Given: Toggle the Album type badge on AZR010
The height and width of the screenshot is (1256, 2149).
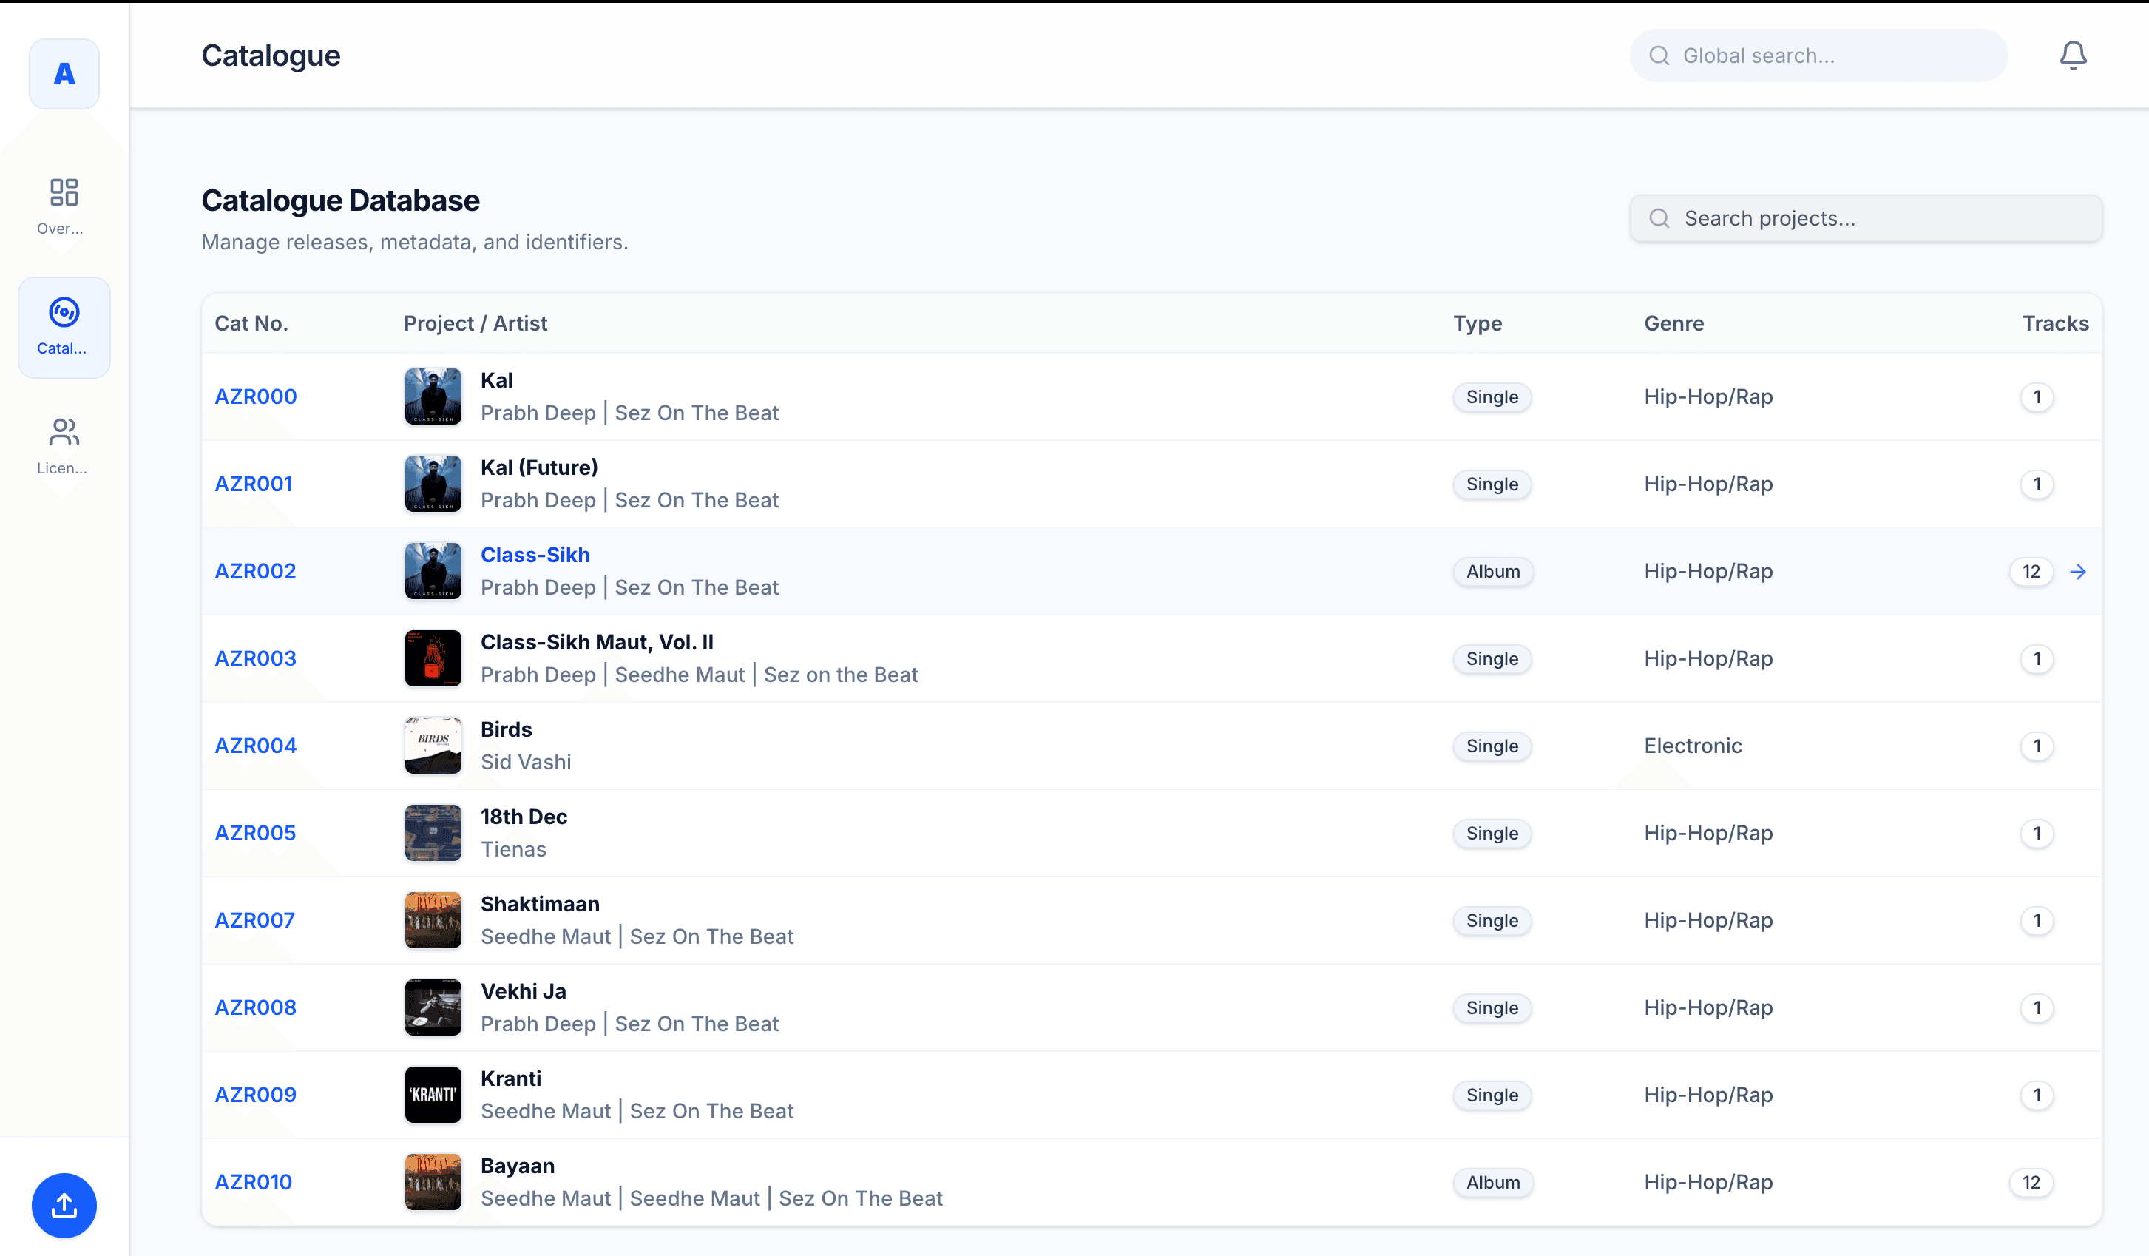Looking at the screenshot, I should (1492, 1183).
